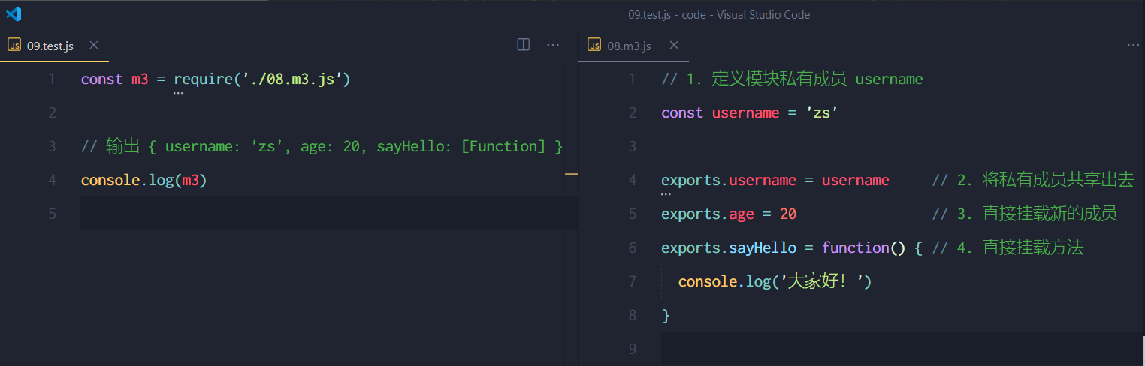Click line number 4 in 09.test.js gutter
This screenshot has width=1145, height=366.
pos(51,181)
